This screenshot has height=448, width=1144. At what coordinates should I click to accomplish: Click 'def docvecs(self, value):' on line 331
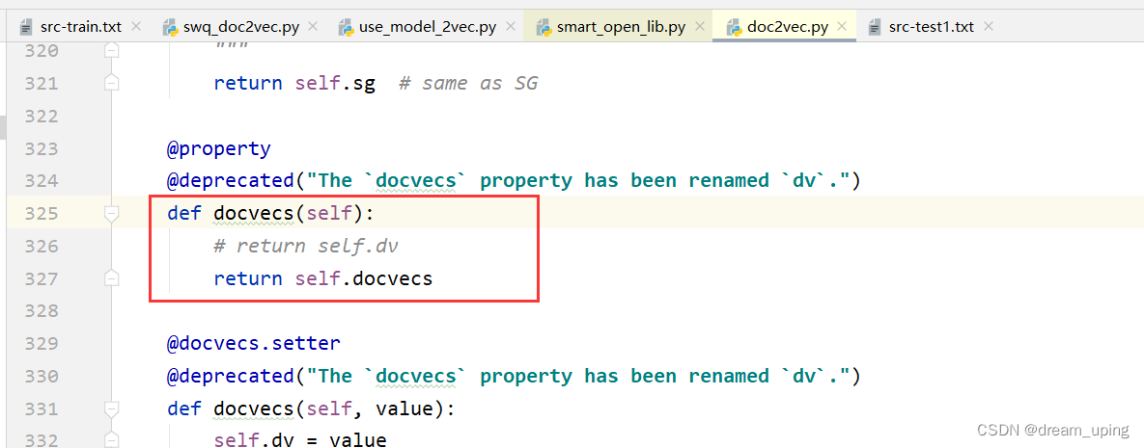coord(312,409)
